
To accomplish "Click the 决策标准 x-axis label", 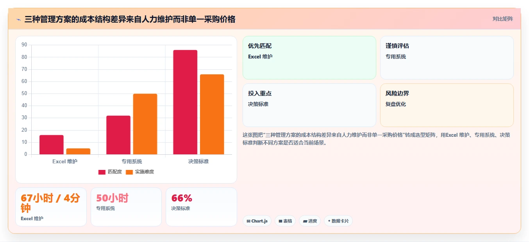I will [198, 161].
